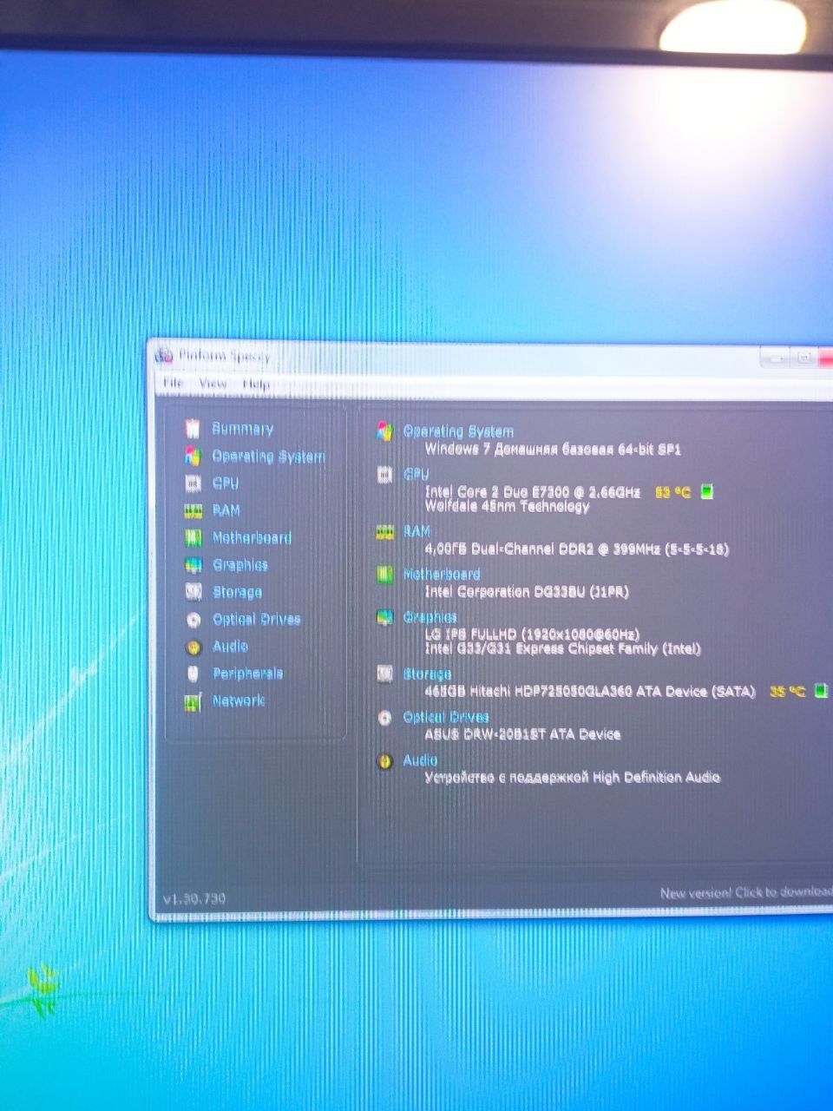This screenshot has width=833, height=1111.
Task: Open Optical Drives heading link in summary
Action: [446, 717]
